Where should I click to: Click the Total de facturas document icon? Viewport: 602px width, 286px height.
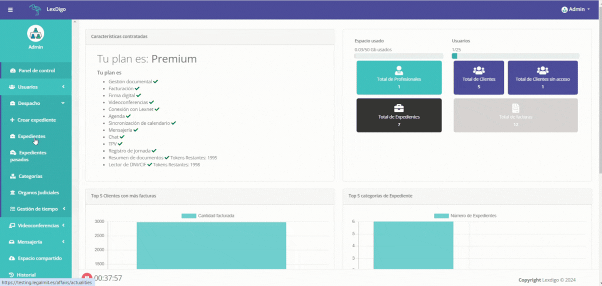(x=515, y=108)
